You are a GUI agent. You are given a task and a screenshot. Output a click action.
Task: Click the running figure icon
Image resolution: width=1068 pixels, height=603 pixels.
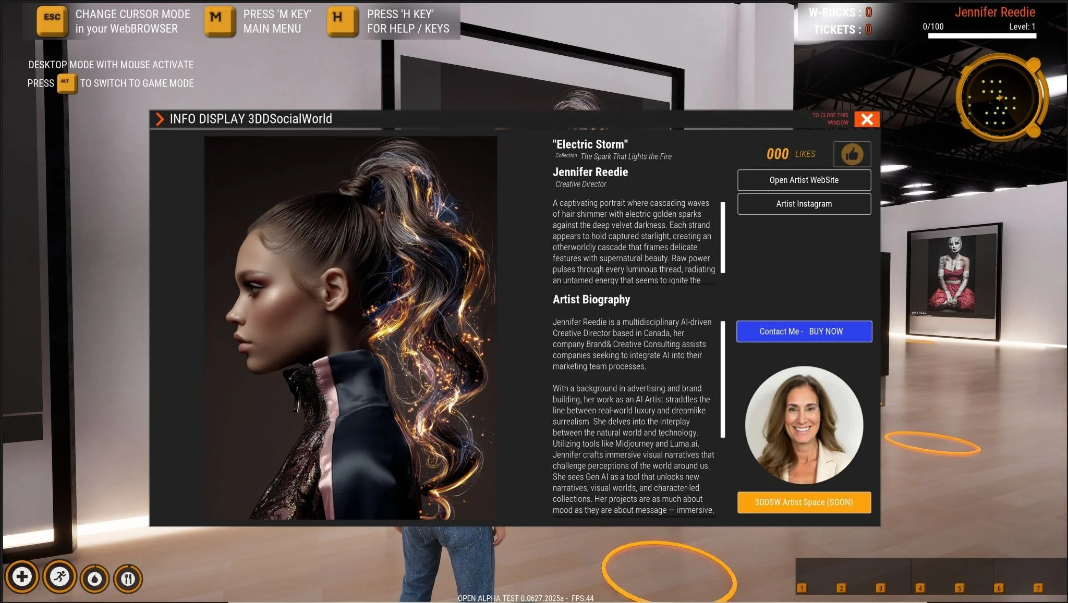click(59, 577)
